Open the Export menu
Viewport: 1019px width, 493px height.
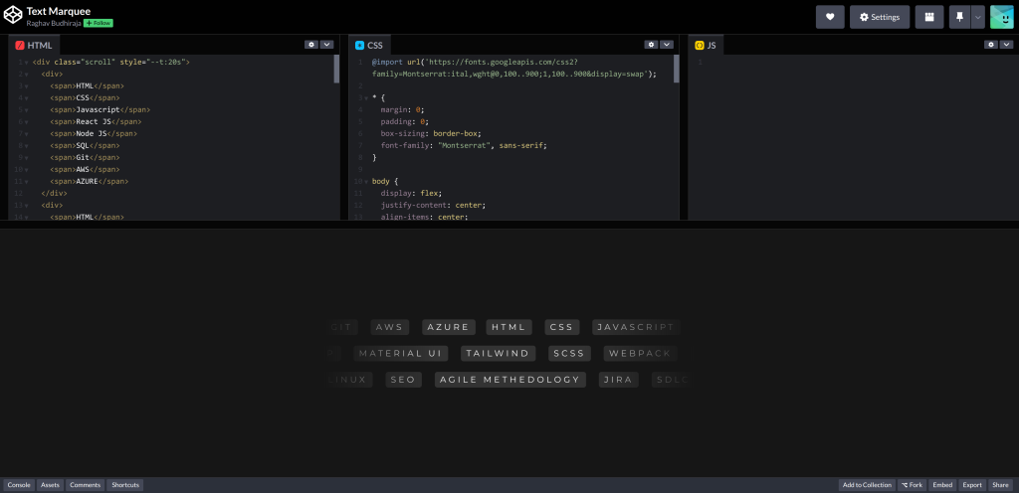pos(972,485)
